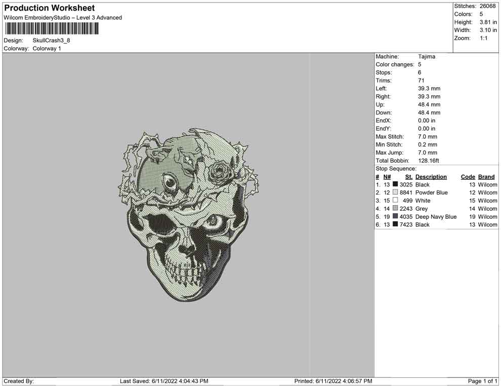Select the Total Bobbin value 128.16ft
Viewport: 501px width, 386px height.
pyautogui.click(x=429, y=161)
